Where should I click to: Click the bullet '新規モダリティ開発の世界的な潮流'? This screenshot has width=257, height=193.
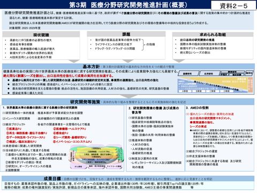[31, 53]
